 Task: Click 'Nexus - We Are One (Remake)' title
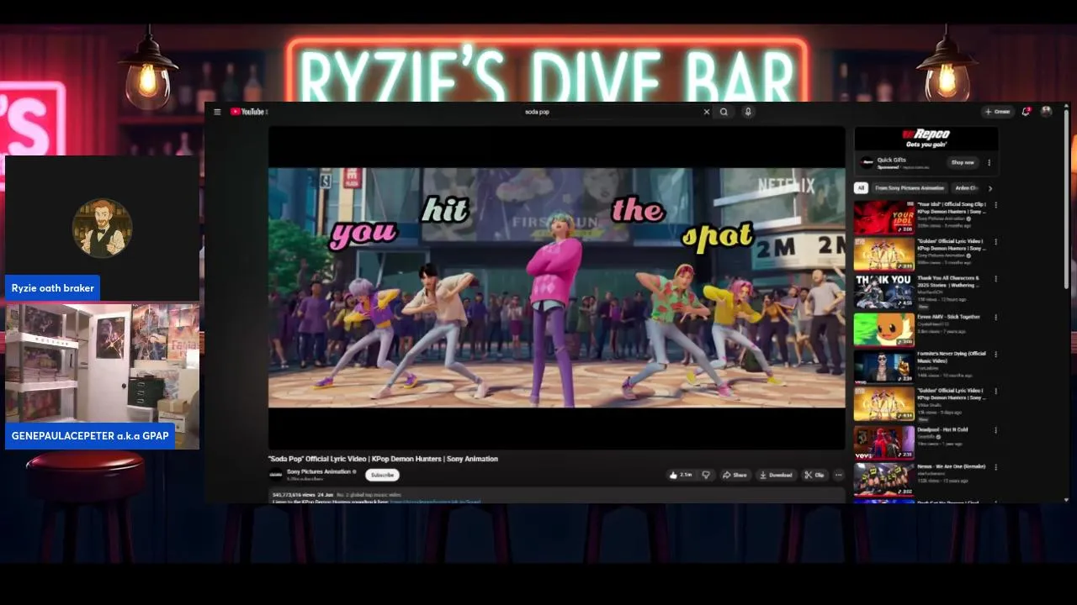pyautogui.click(x=952, y=466)
